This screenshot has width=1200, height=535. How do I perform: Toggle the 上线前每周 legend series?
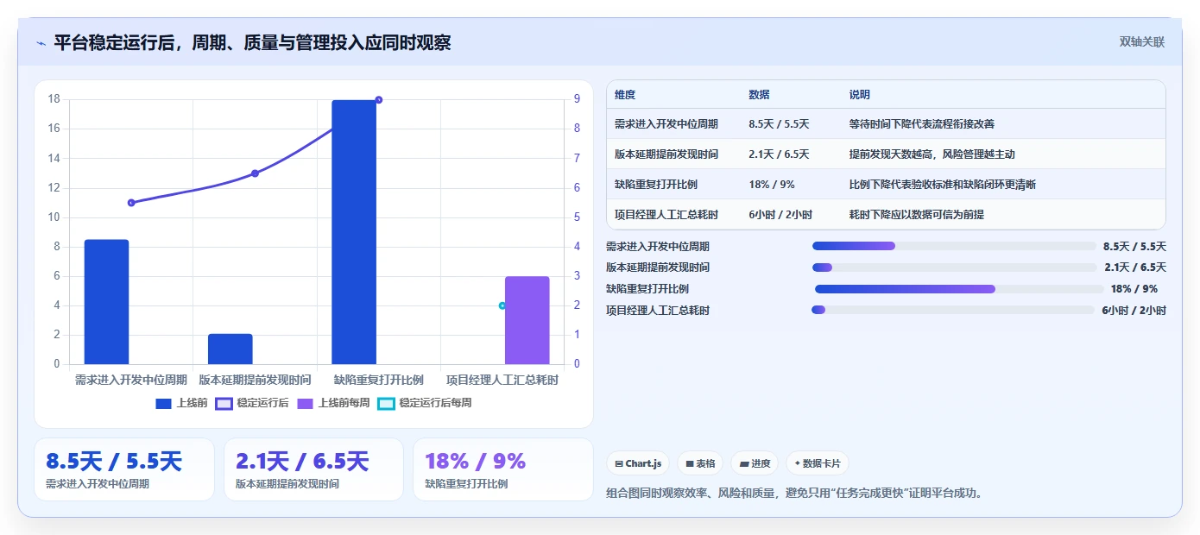[x=333, y=403]
